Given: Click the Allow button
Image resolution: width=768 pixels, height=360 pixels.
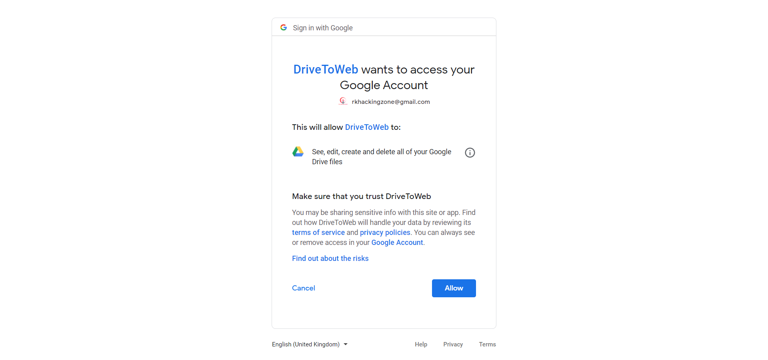Looking at the screenshot, I should coord(454,288).
